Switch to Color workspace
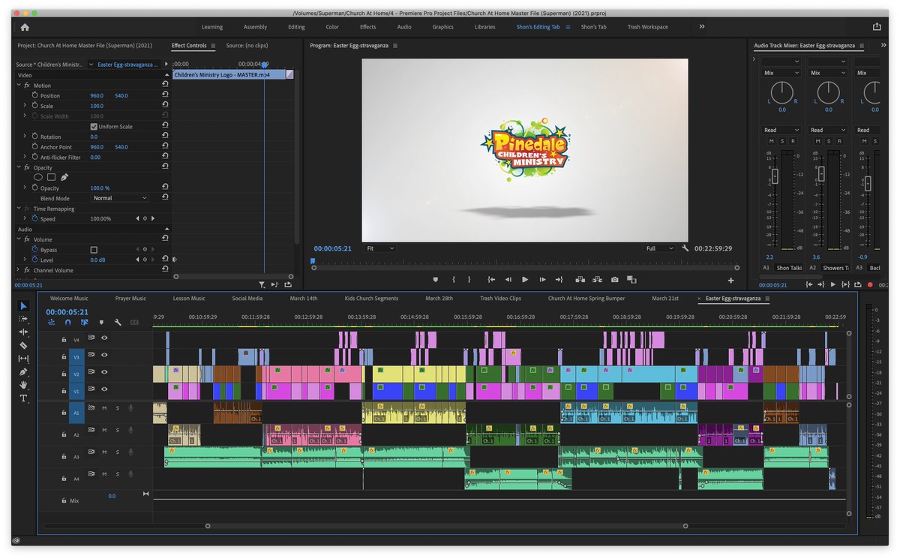Image resolution: width=900 pixels, height=559 pixels. click(x=332, y=27)
